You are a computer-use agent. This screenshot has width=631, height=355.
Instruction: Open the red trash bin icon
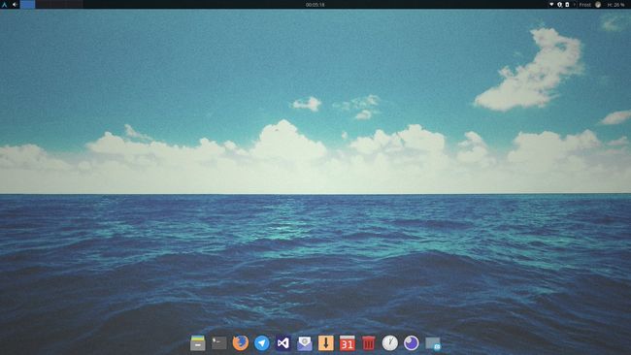click(369, 343)
